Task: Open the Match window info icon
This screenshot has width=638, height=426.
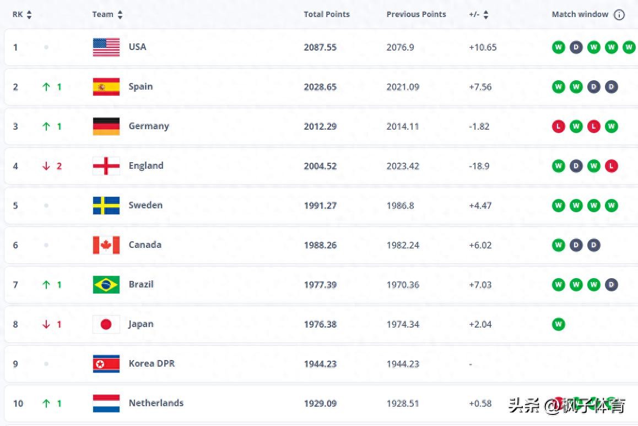Action: coord(619,15)
